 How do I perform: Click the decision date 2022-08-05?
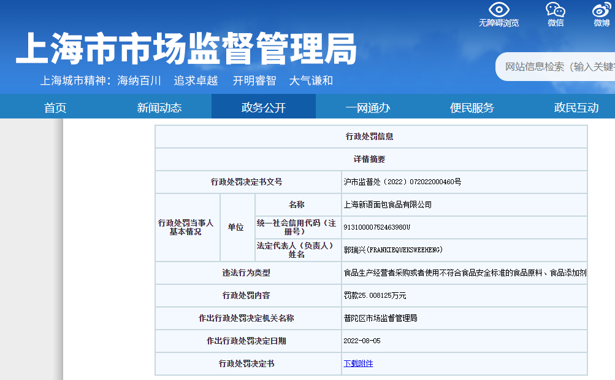coord(362,341)
